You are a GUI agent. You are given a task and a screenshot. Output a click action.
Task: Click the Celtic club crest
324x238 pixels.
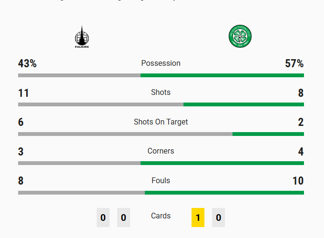240,36
